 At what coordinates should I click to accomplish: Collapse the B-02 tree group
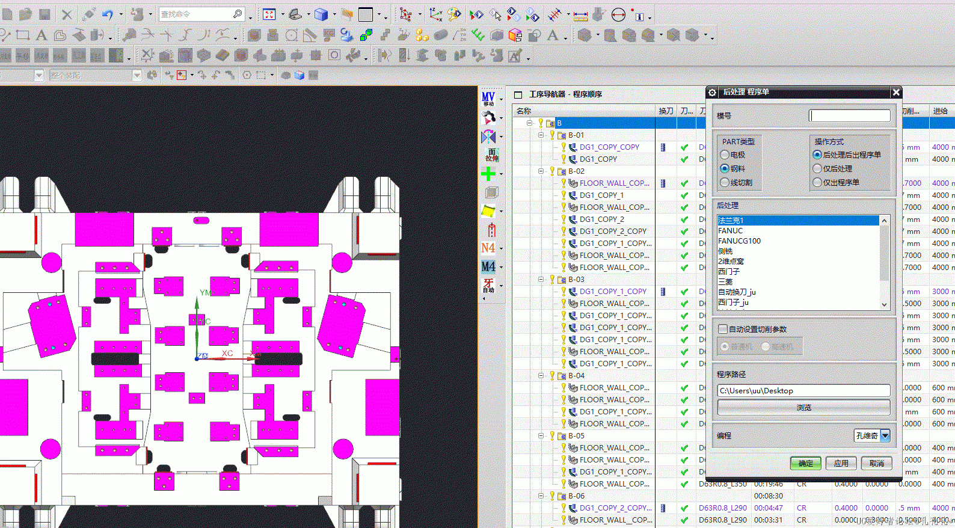pyautogui.click(x=541, y=171)
